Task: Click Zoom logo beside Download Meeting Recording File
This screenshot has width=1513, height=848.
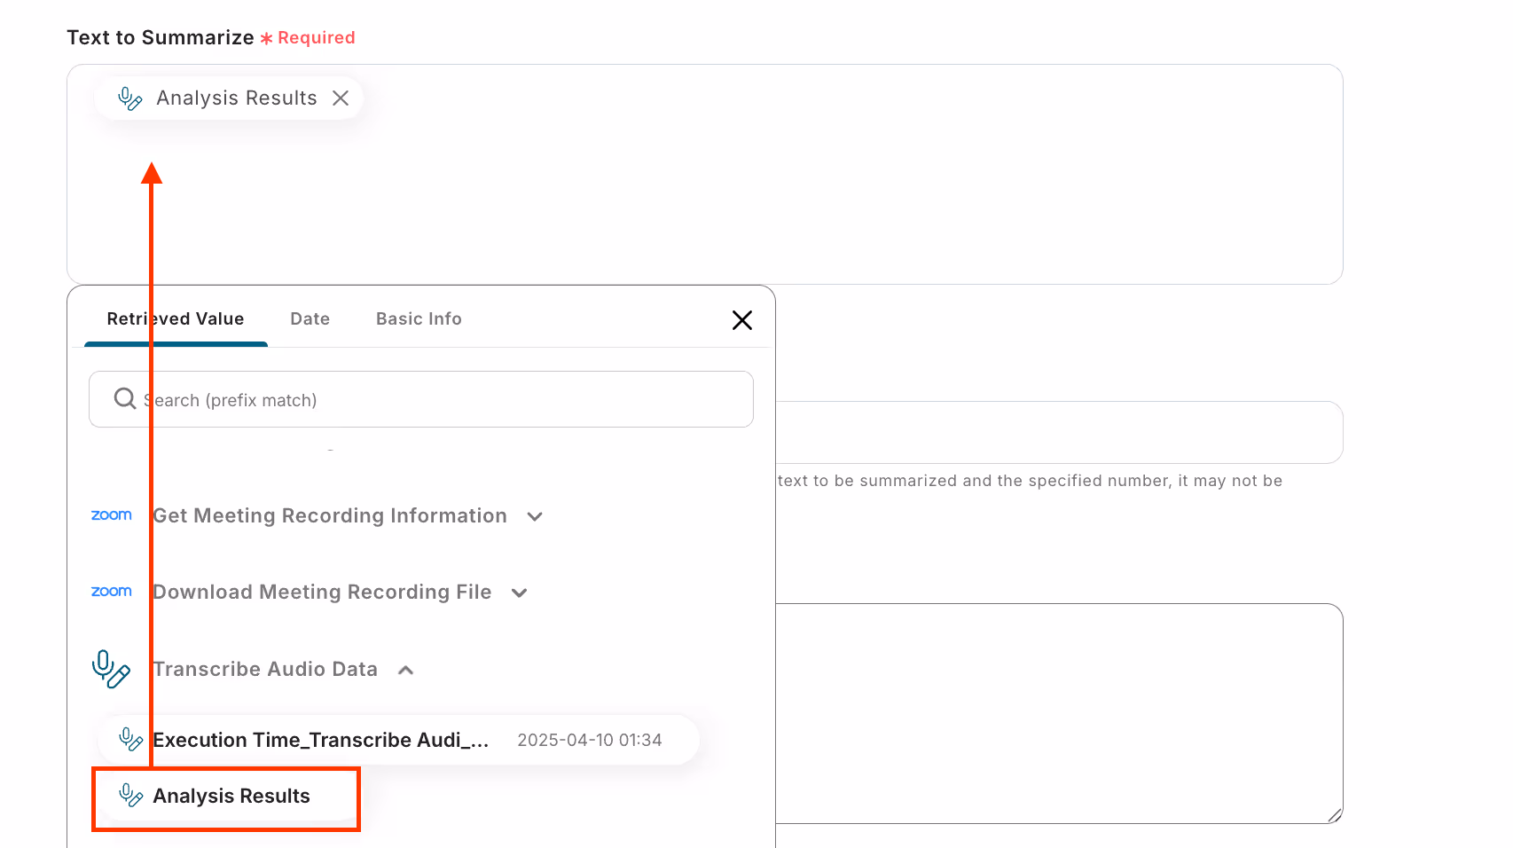Action: [112, 592]
